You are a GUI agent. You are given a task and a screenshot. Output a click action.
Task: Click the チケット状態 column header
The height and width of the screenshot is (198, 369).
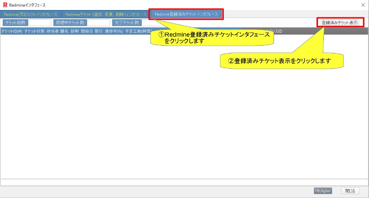coord(34,31)
